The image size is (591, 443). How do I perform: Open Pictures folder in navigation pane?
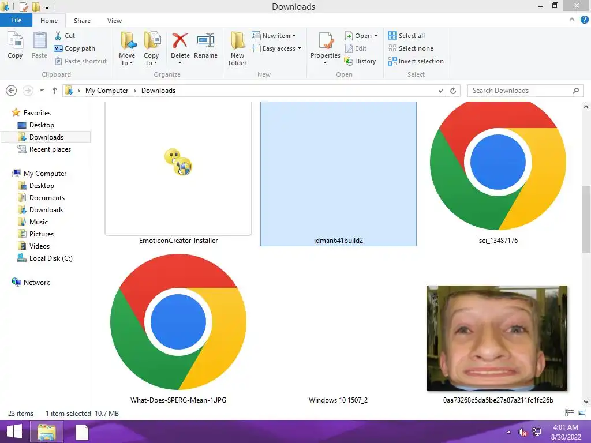tap(36, 234)
